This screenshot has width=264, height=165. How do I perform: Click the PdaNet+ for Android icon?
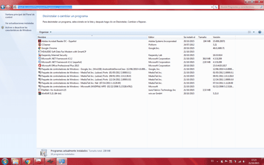tap(40, 90)
